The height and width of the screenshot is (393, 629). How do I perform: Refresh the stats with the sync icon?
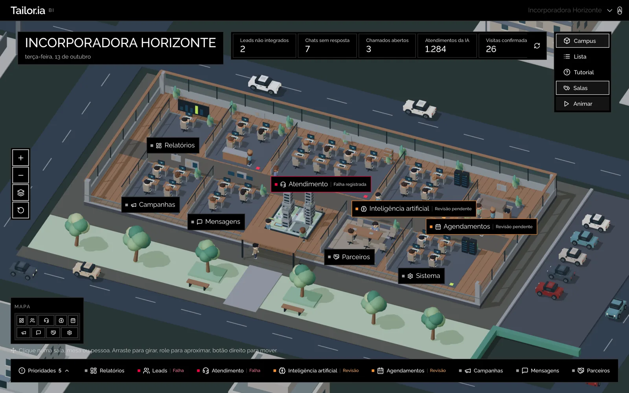[537, 46]
